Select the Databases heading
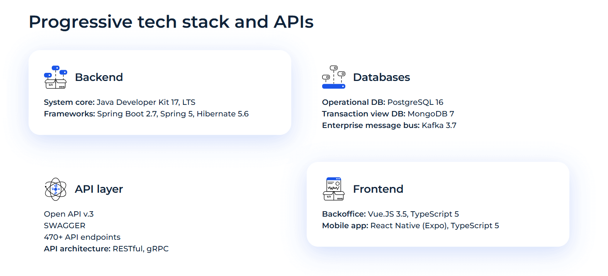Image resolution: width=608 pixels, height=276 pixels. point(381,77)
